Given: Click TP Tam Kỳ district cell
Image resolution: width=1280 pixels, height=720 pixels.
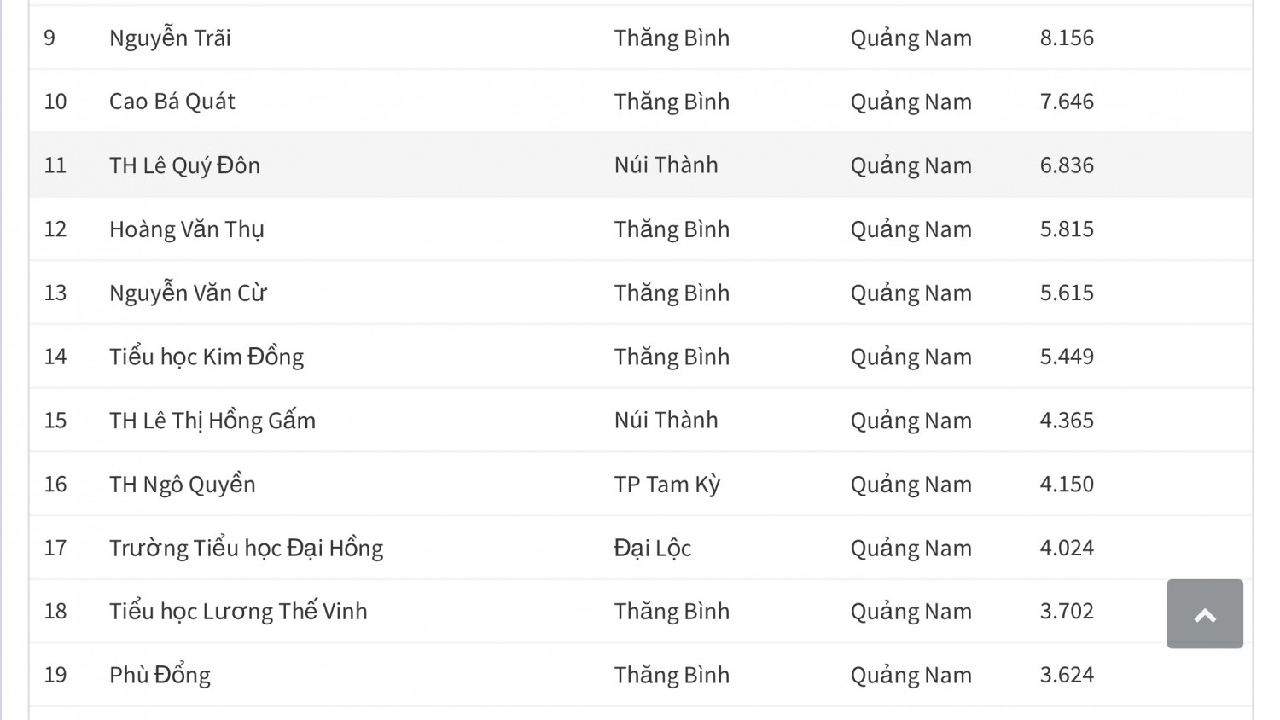Looking at the screenshot, I should [x=666, y=485].
